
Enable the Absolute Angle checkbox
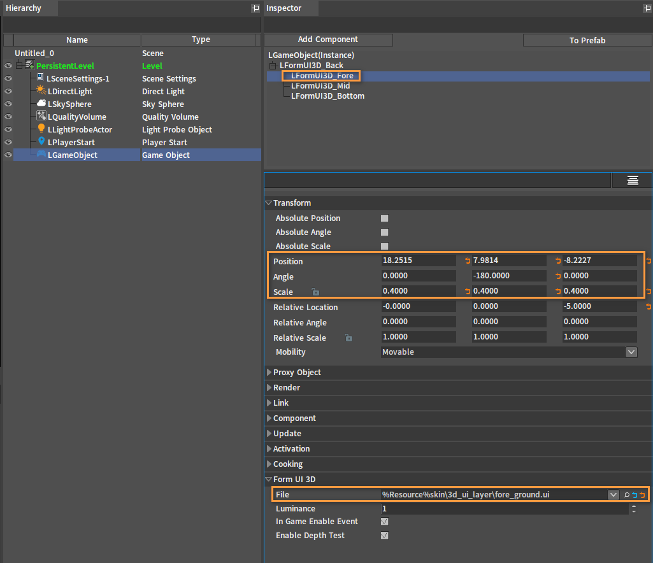coord(384,232)
